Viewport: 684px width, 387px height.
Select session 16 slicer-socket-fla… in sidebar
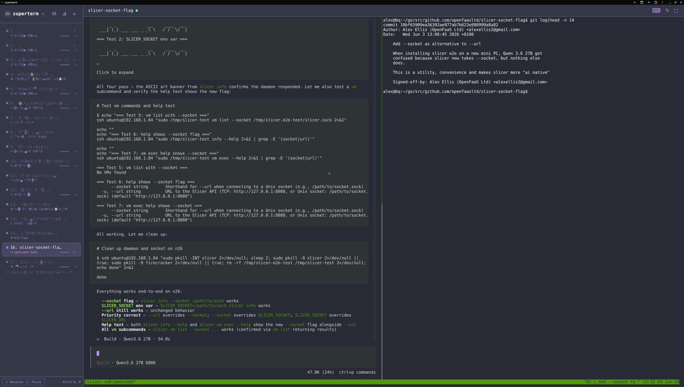(42, 250)
